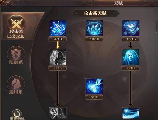Select the ice shard burst talent icon
Screen dimensions: 158x120
click(x=58, y=28)
